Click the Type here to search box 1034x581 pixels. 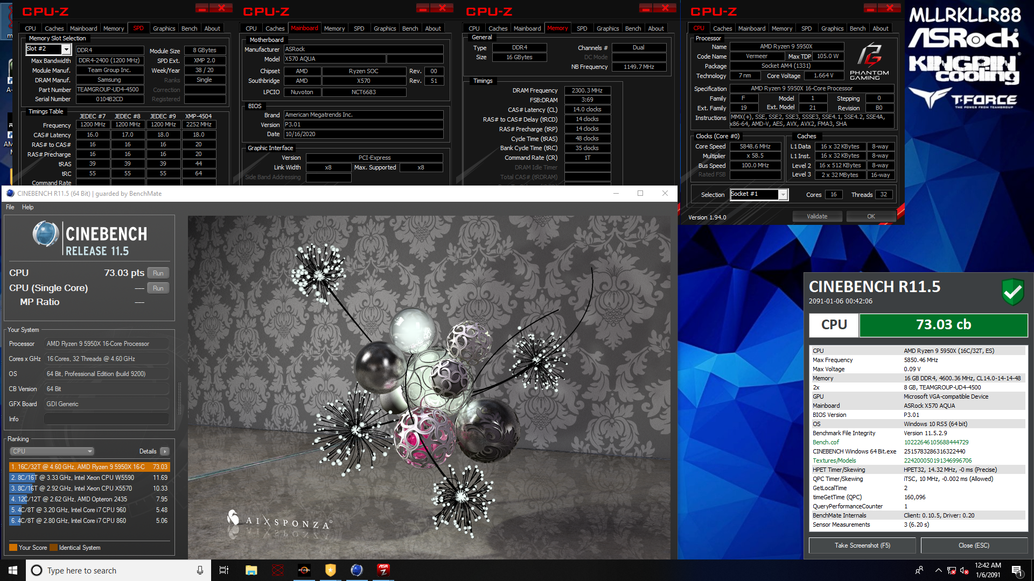(117, 570)
